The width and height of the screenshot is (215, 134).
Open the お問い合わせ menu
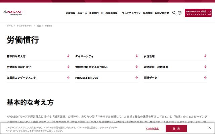tap(162, 13)
